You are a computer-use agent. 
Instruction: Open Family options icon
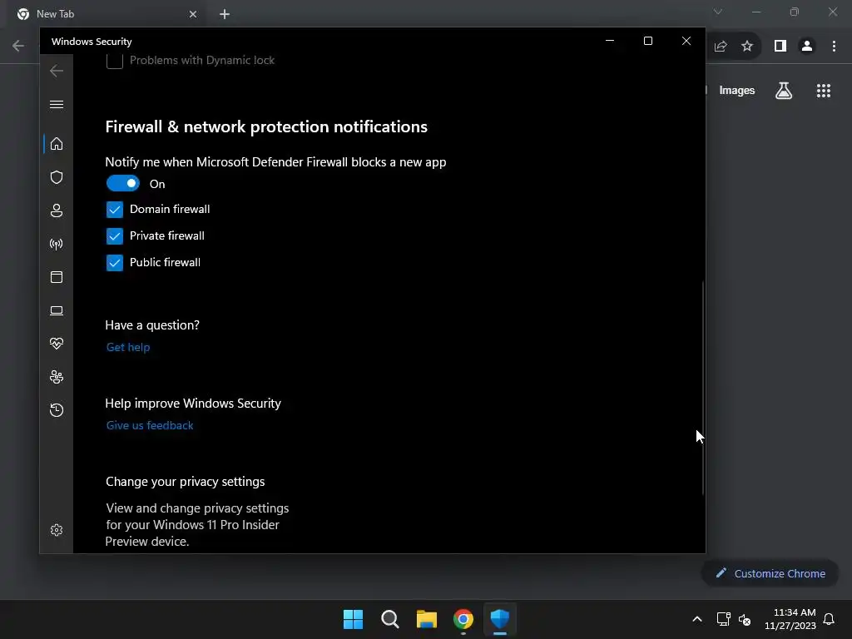(x=57, y=377)
